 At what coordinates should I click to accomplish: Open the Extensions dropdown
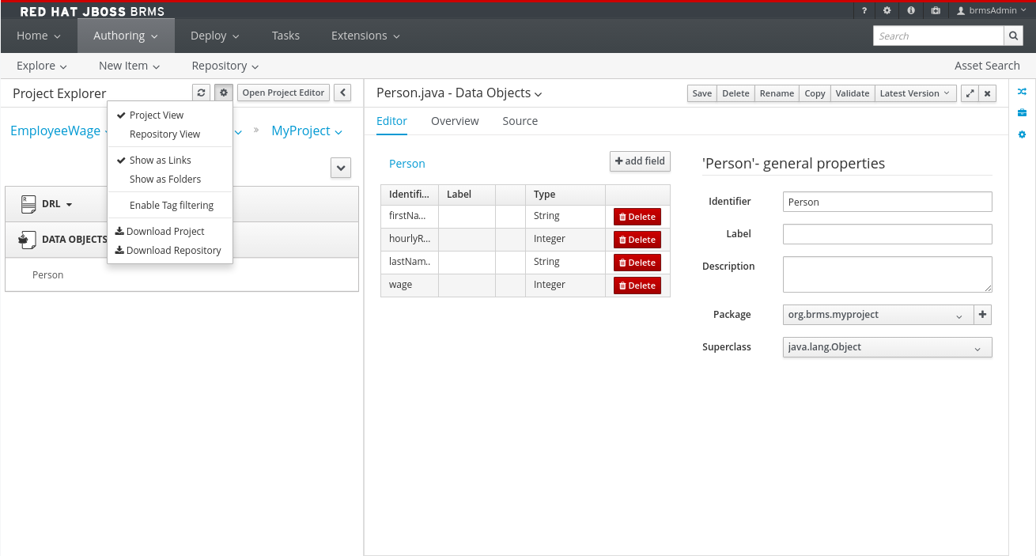pos(365,36)
